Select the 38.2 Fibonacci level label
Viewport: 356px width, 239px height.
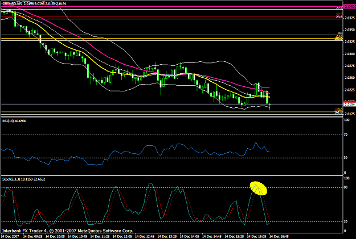(x=339, y=7)
